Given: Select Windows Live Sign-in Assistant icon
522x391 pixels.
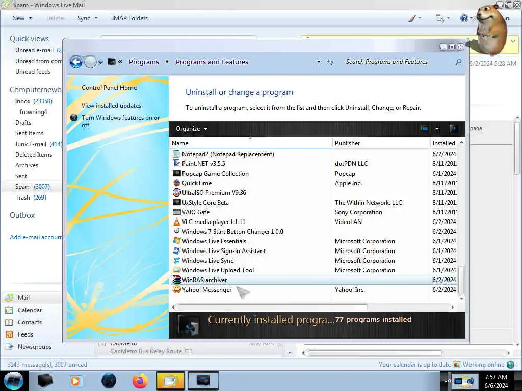Looking at the screenshot, I should (x=176, y=250).
